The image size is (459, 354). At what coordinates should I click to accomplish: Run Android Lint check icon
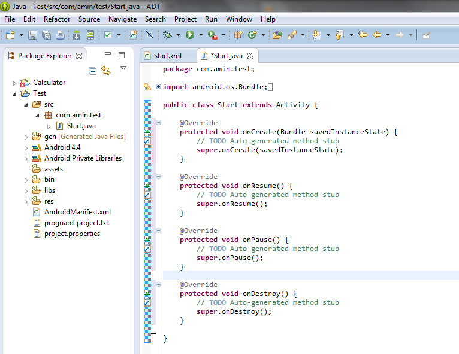[x=108, y=35]
